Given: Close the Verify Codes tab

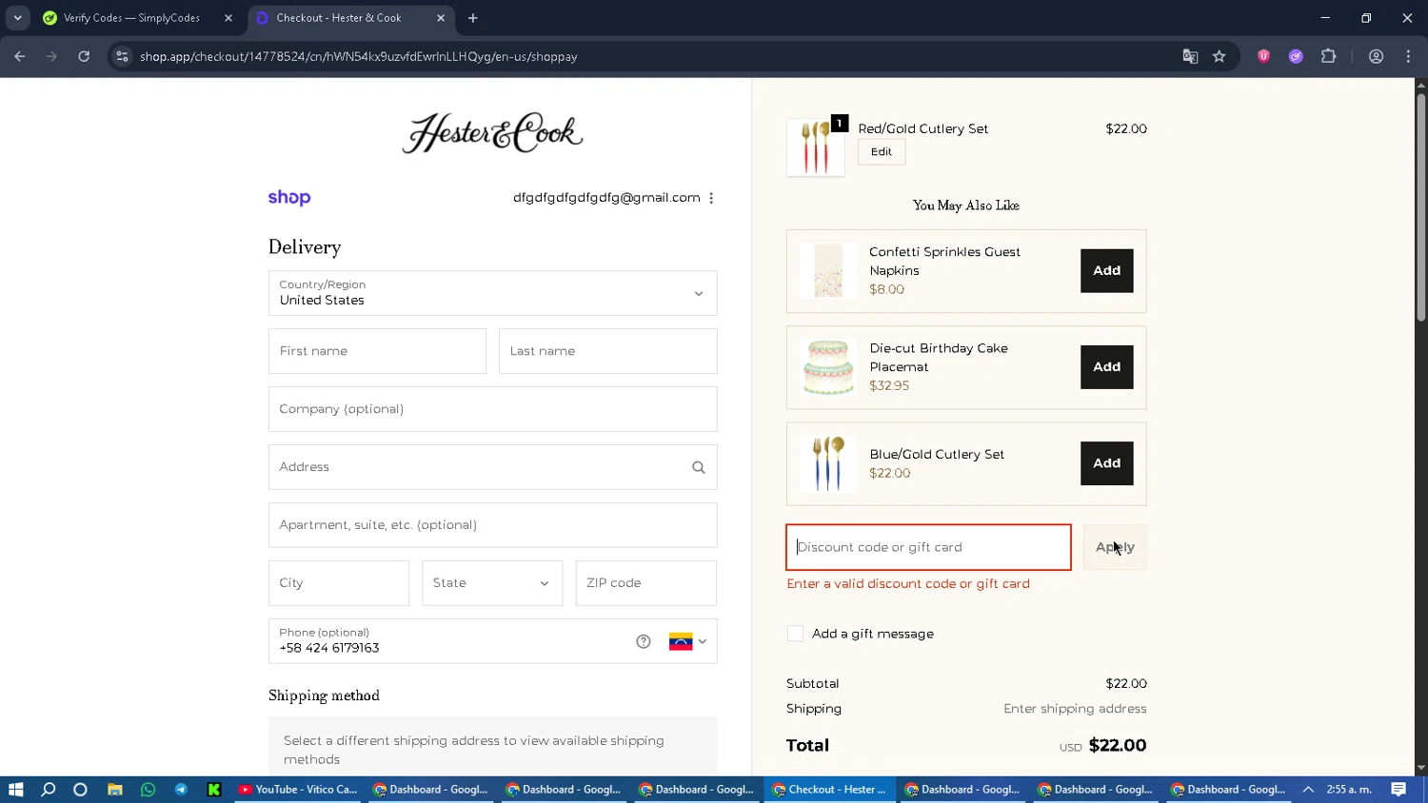Looking at the screenshot, I should (228, 18).
